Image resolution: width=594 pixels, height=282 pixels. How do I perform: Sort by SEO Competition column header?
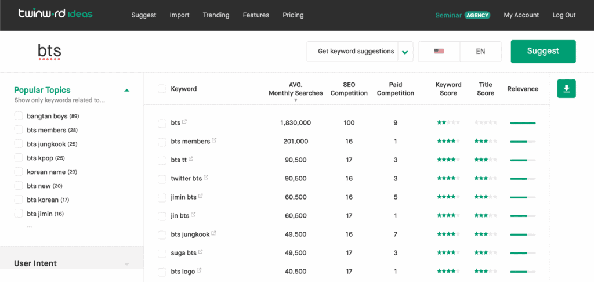[349, 89]
